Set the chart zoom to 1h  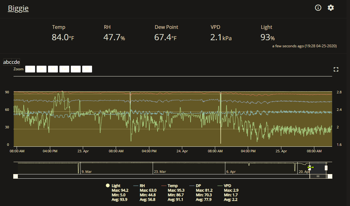pos(30,69)
